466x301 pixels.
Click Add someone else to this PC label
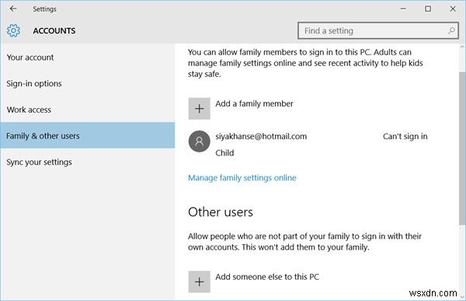click(267, 277)
